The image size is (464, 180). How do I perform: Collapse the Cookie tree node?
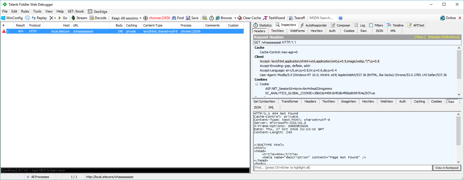pyautogui.click(x=257, y=84)
